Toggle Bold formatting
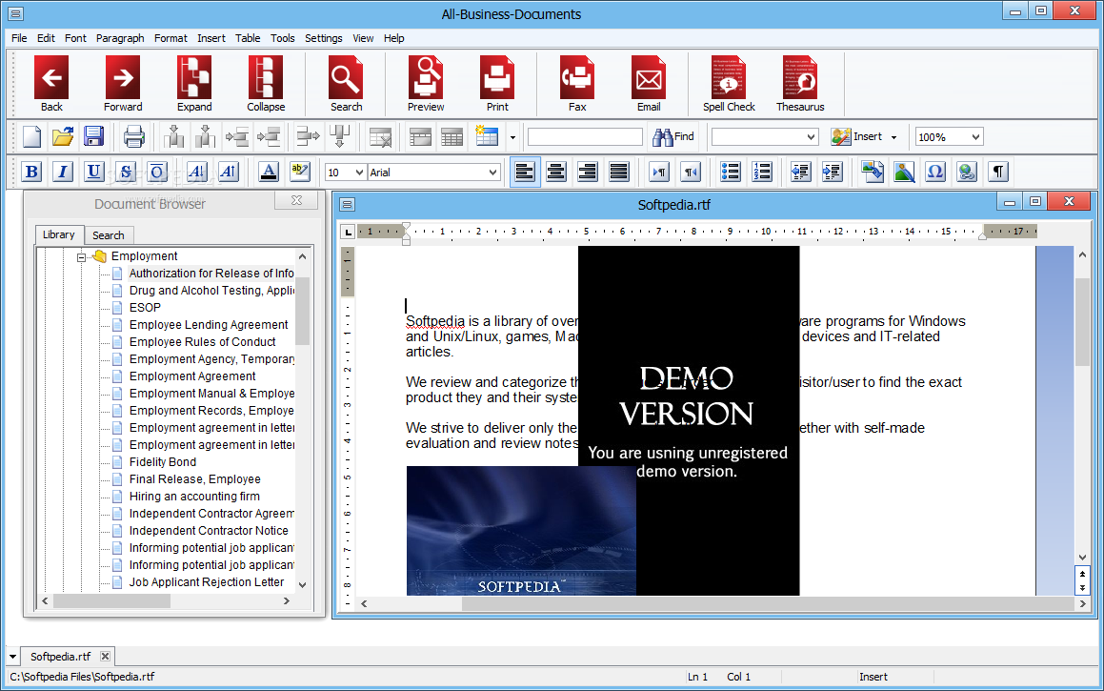The width and height of the screenshot is (1104, 691). (x=31, y=172)
